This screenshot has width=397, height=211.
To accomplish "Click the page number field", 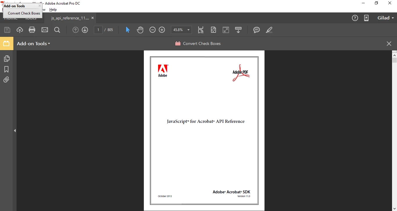I will pos(98,30).
